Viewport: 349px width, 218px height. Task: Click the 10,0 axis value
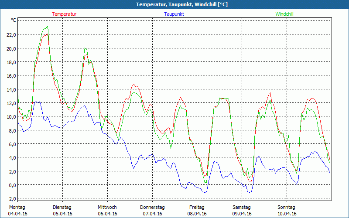pos(11,117)
